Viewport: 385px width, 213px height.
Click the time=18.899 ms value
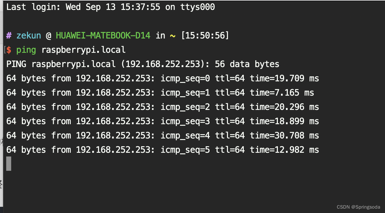(284, 121)
